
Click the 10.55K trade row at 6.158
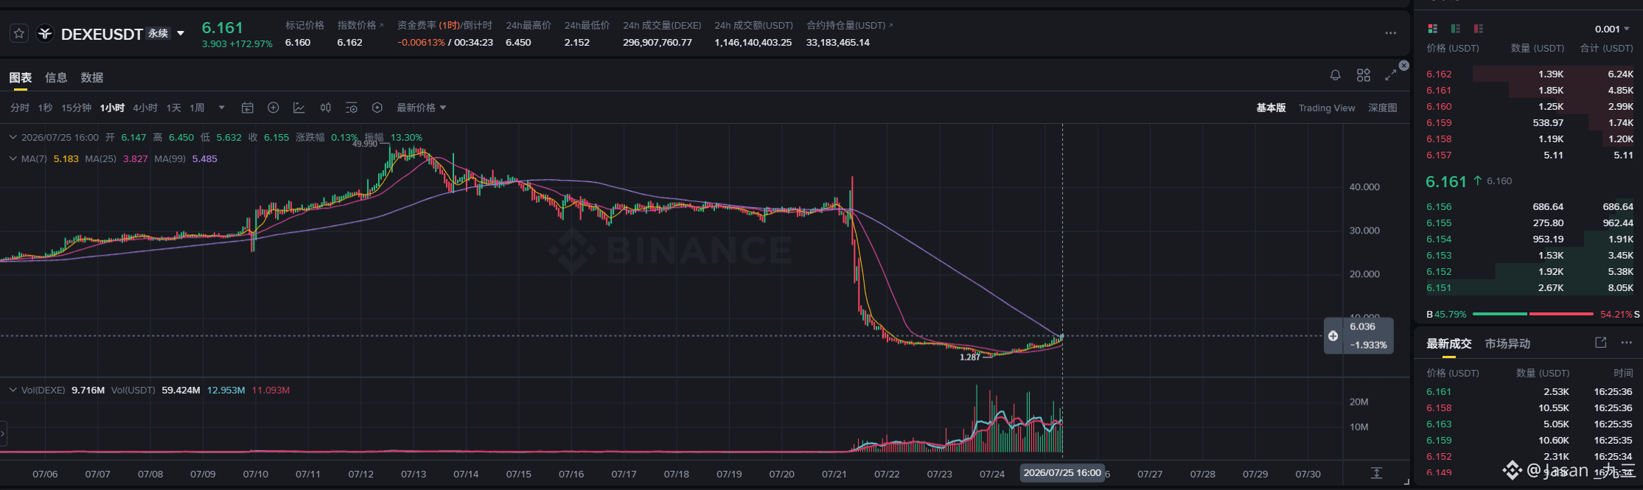1529,407
